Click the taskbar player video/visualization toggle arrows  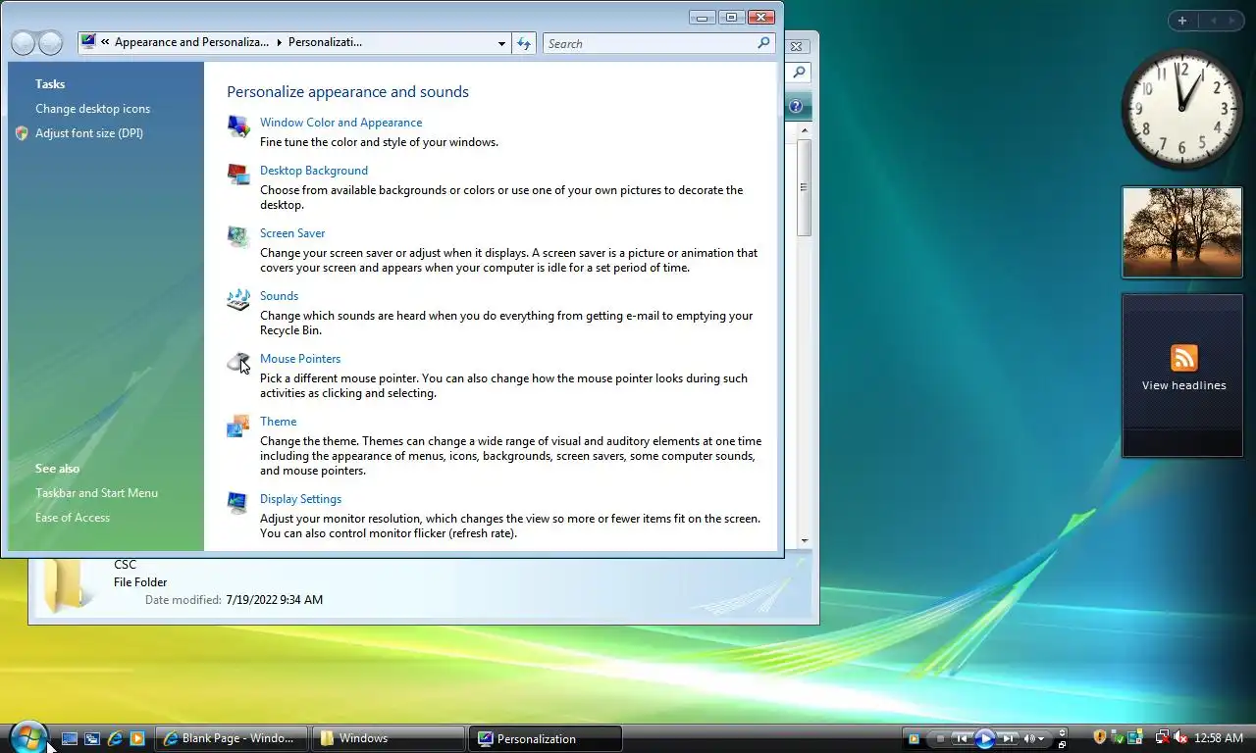1062,732
